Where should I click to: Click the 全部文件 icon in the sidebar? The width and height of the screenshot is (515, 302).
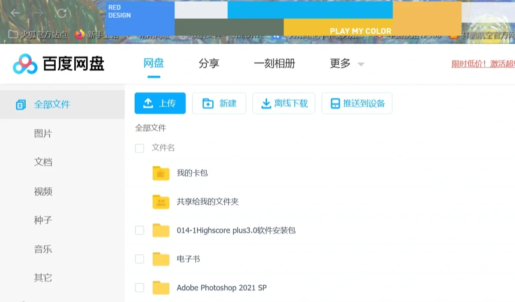click(x=20, y=104)
